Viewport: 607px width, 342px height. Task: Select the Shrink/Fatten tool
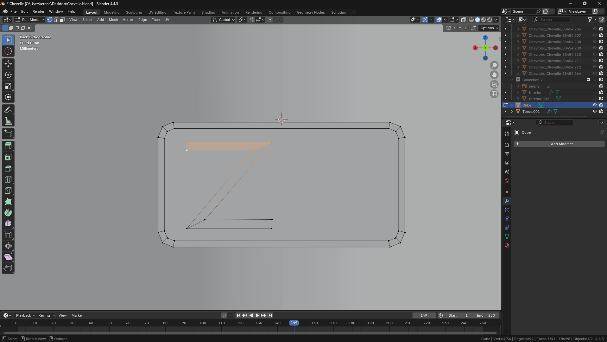[8, 246]
